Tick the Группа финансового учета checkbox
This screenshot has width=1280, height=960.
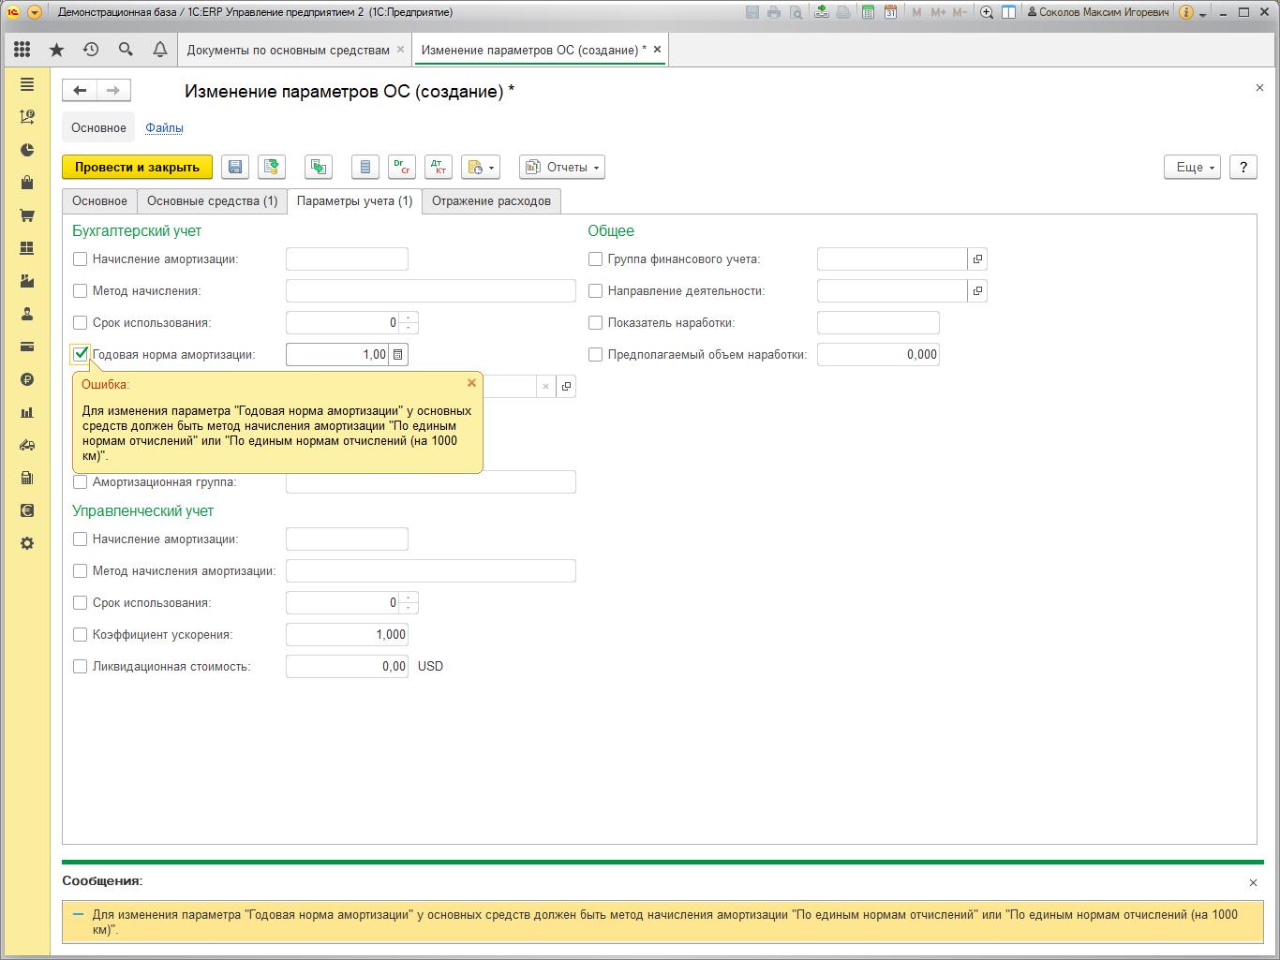[596, 259]
